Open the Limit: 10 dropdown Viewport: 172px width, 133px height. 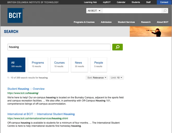pos(116,78)
